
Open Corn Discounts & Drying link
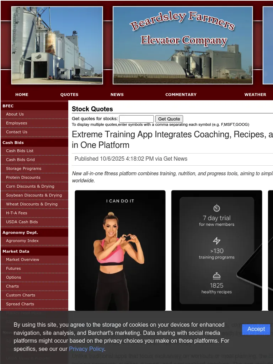30,186
